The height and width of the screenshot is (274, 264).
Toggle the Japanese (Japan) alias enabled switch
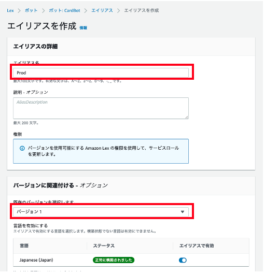pos(183,260)
